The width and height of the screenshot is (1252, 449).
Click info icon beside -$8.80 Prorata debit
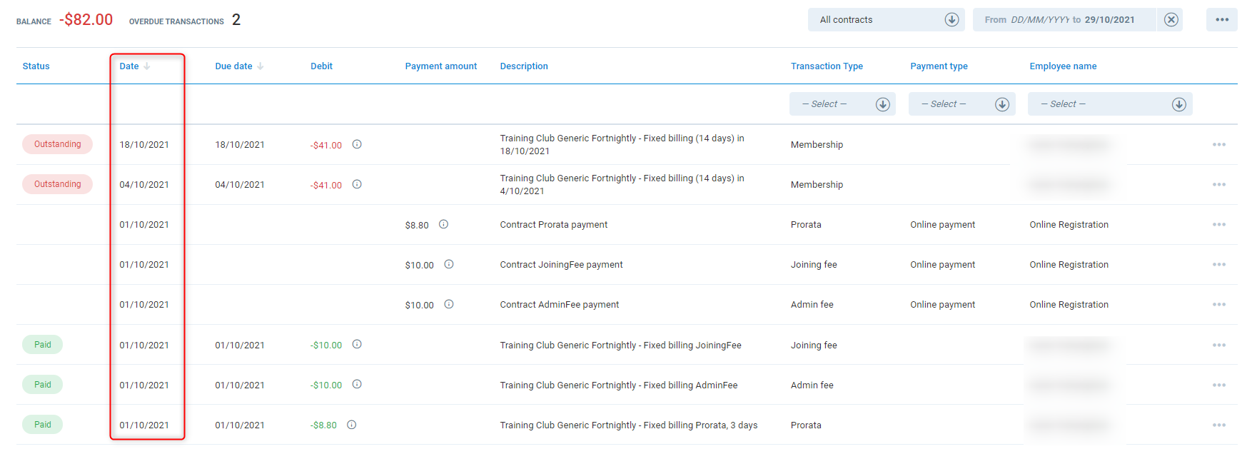pyautogui.click(x=352, y=425)
